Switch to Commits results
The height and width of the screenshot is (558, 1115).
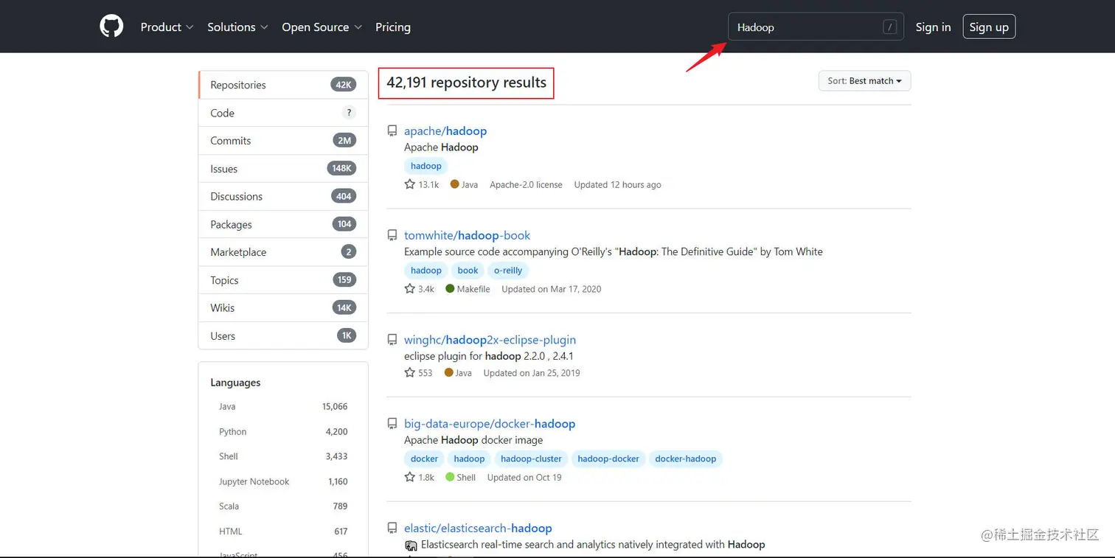pos(231,141)
